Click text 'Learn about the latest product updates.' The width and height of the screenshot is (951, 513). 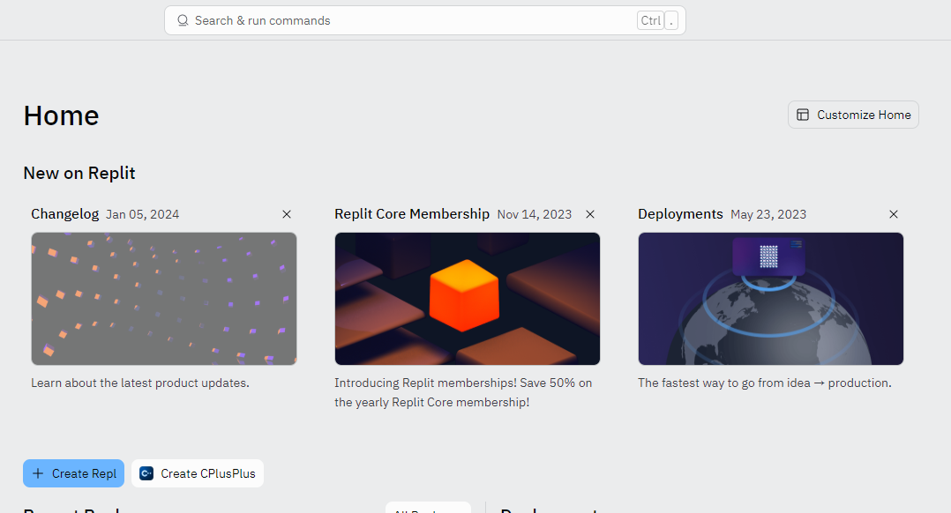coord(140,383)
